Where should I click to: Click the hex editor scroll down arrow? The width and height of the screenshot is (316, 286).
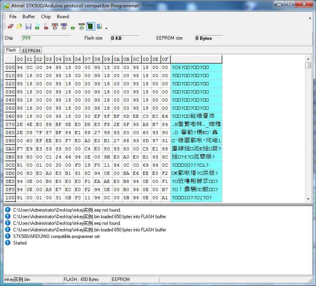click(x=308, y=199)
